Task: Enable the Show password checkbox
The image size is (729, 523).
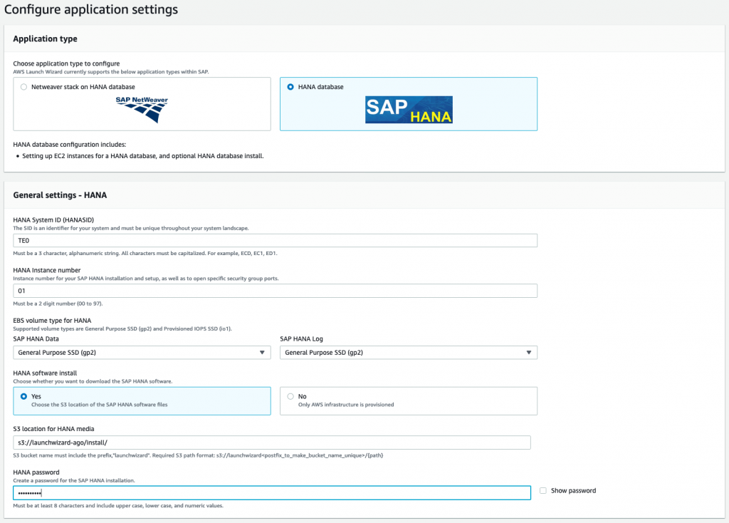Action: coord(543,490)
